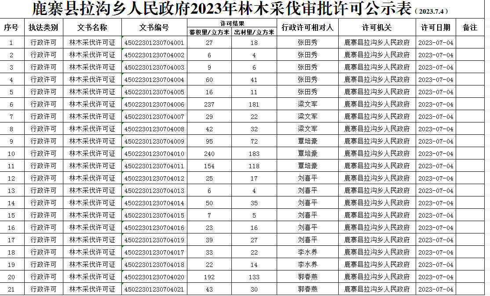Select the 文书编号 header cell
Viewport: 490px width, 296px height.
pos(154,27)
